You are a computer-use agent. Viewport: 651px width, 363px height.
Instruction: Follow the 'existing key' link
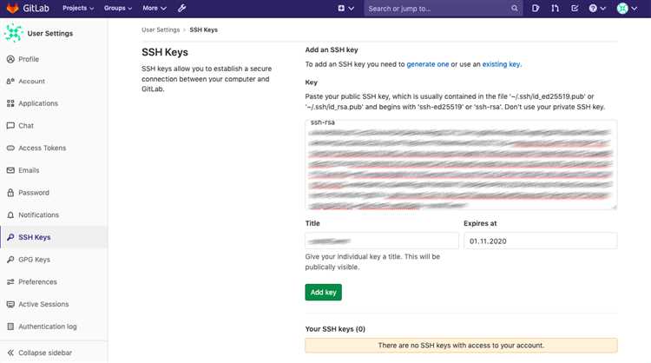coord(501,64)
